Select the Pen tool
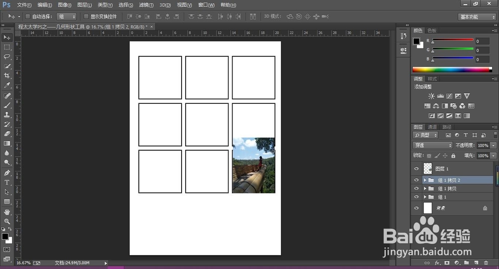 coord(6,173)
